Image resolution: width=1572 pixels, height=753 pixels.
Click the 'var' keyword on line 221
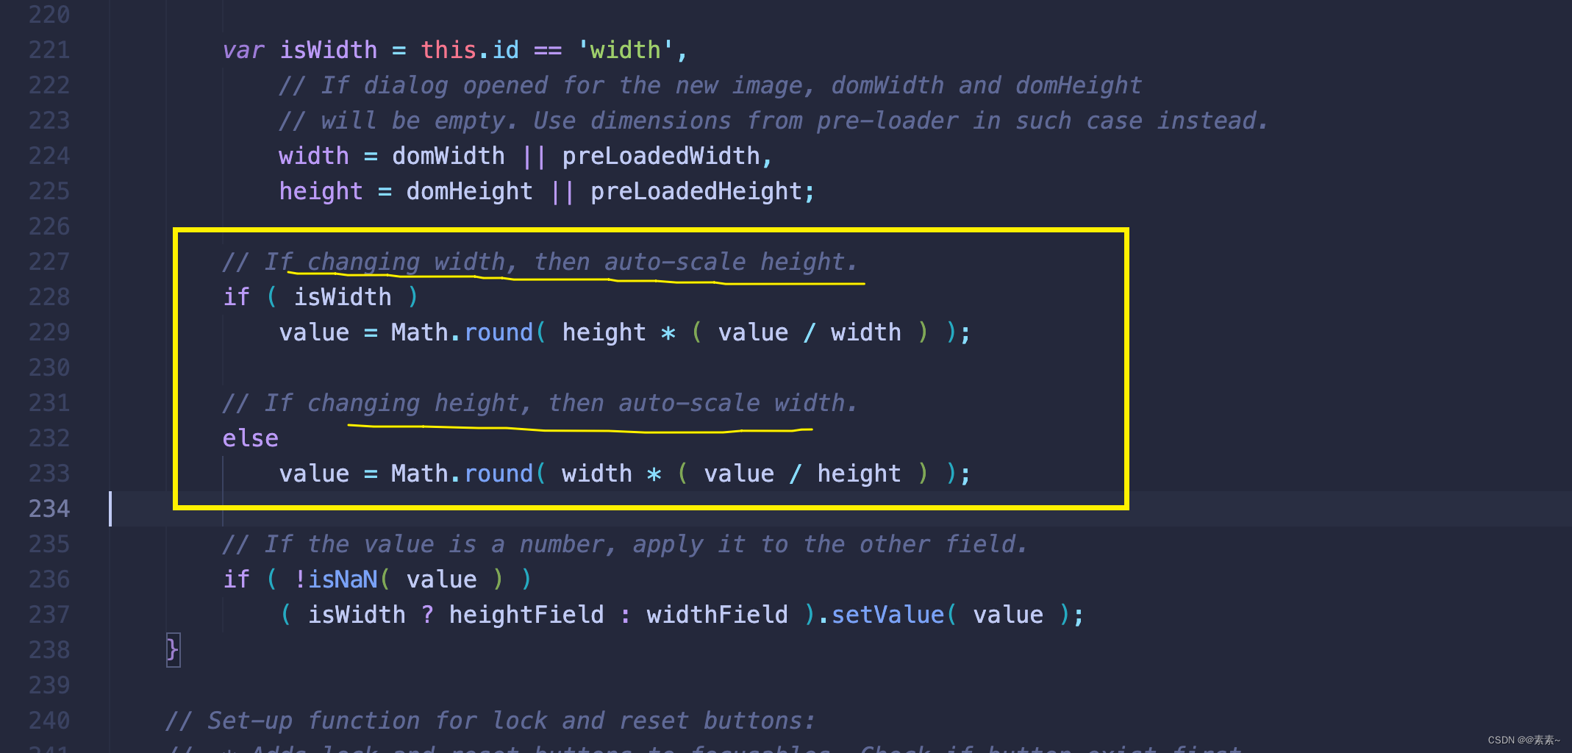tap(243, 50)
